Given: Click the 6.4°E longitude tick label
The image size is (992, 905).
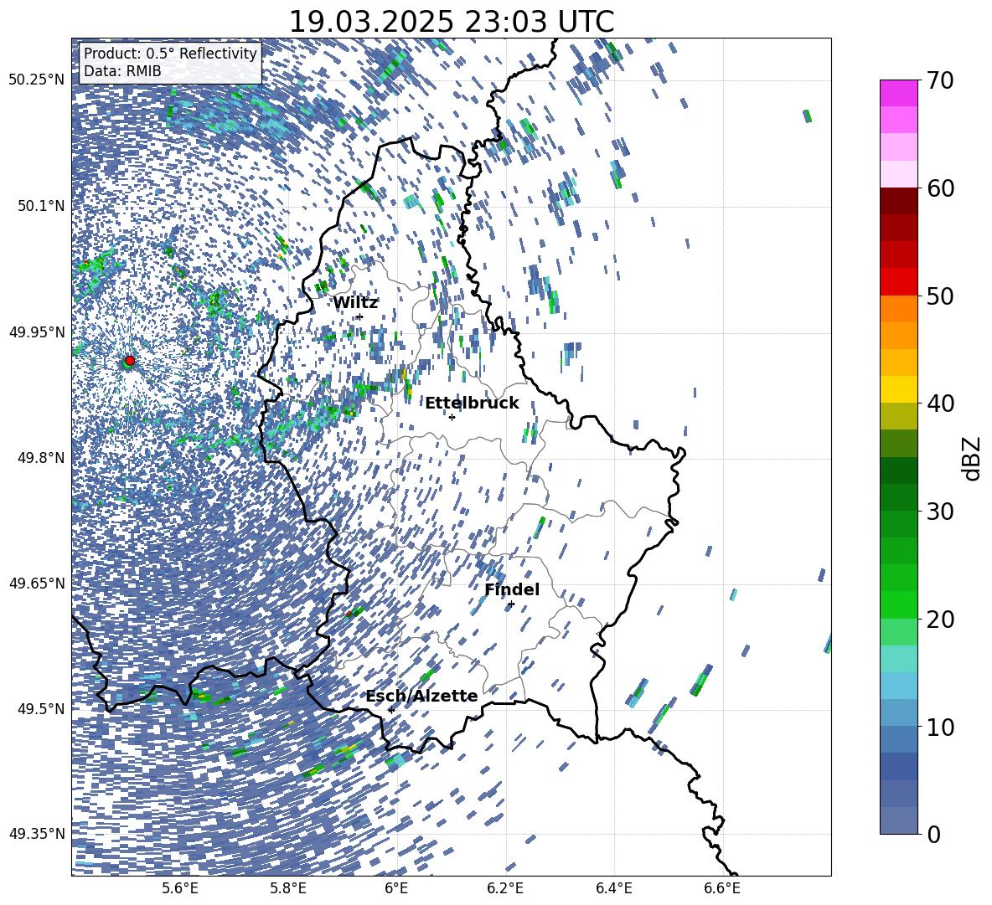Looking at the screenshot, I should 613,888.
